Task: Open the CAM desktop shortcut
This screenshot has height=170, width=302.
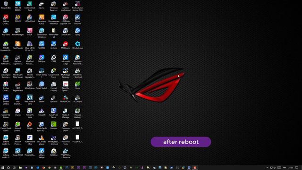Action: pyautogui.click(x=54, y=59)
